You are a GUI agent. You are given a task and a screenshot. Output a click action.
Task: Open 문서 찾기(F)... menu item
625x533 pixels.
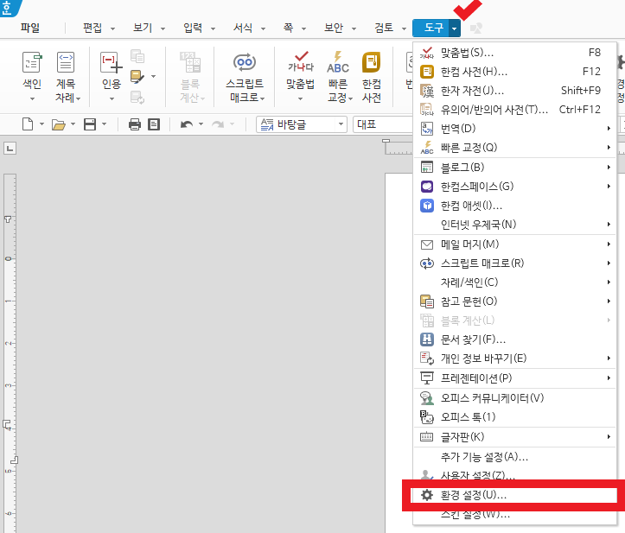(514, 339)
